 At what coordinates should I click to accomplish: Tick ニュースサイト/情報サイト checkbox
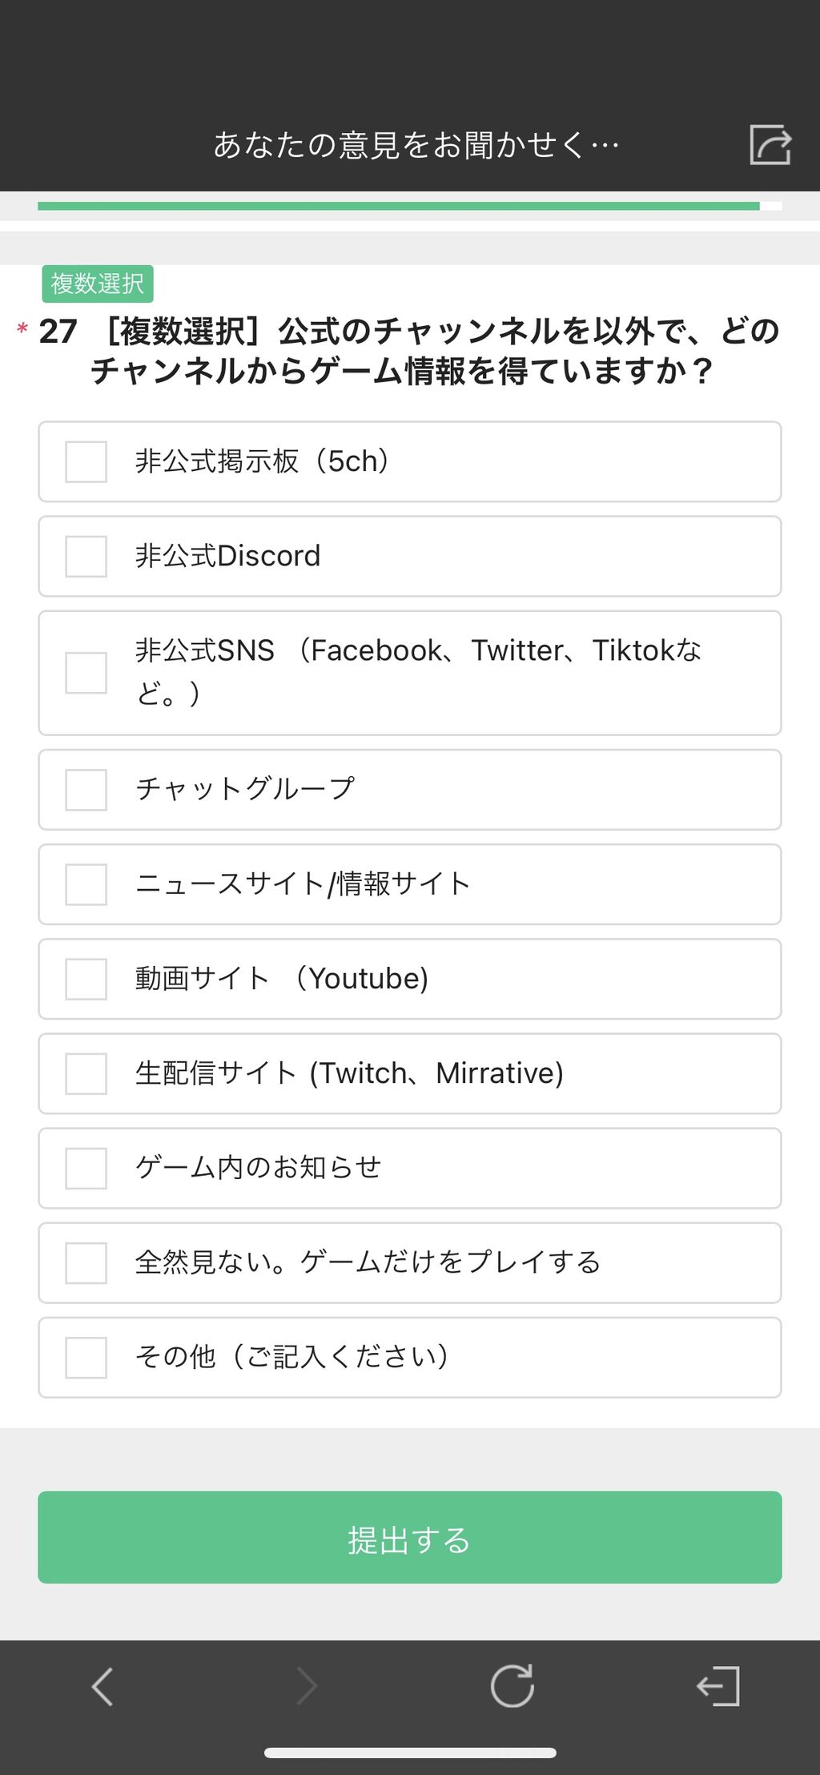coord(86,884)
